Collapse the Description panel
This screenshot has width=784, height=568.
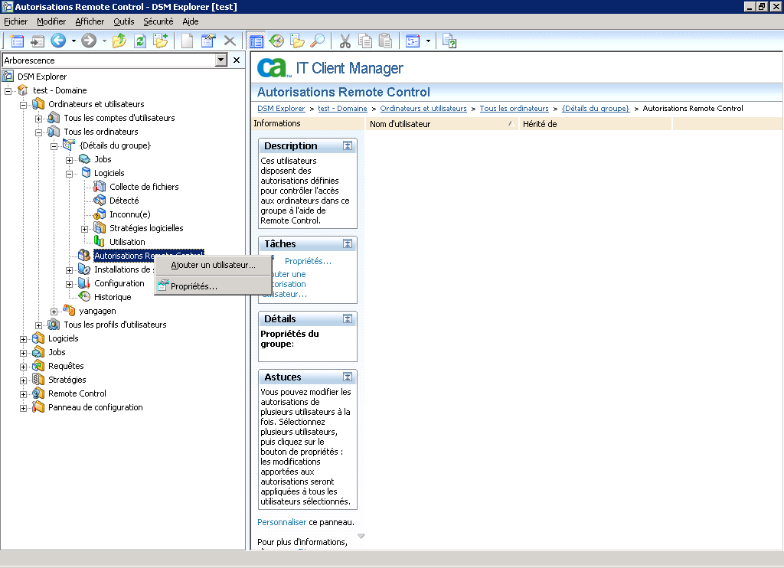point(348,145)
